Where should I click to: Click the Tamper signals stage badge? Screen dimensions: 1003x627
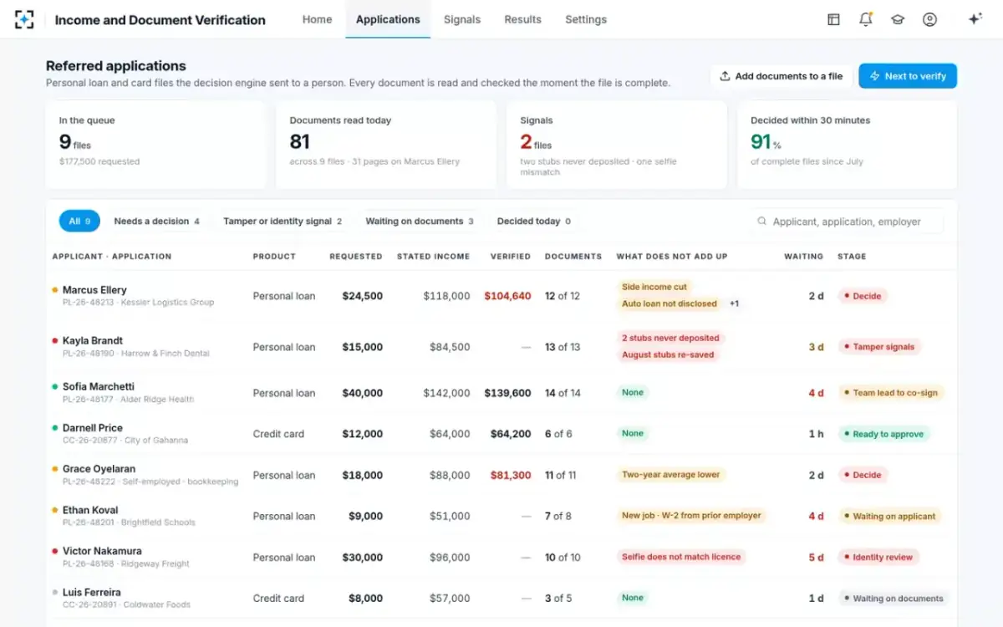tap(879, 347)
